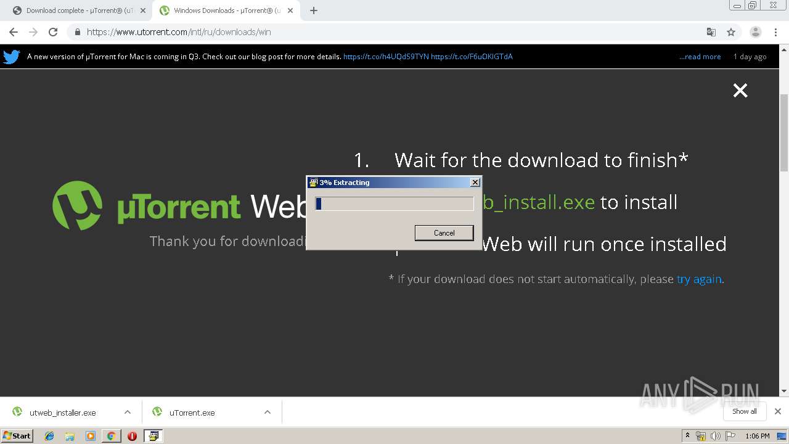
Task: Open a new tab with plus button
Action: click(x=314, y=10)
